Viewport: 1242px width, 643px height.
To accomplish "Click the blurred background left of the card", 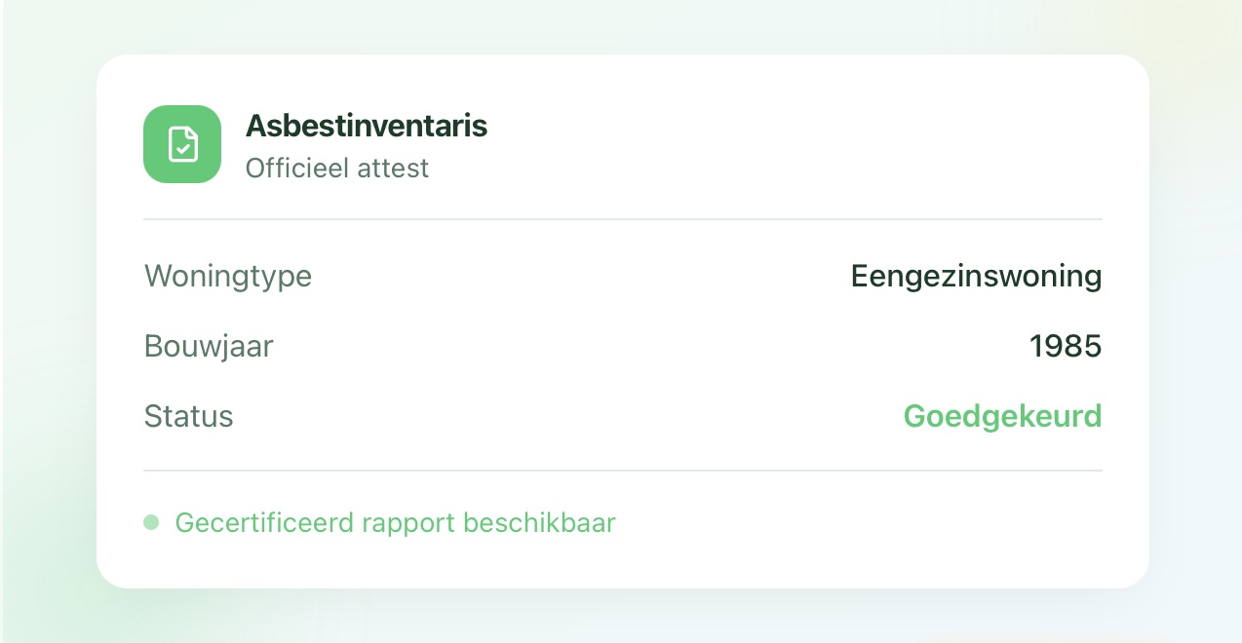I will click(x=49, y=321).
